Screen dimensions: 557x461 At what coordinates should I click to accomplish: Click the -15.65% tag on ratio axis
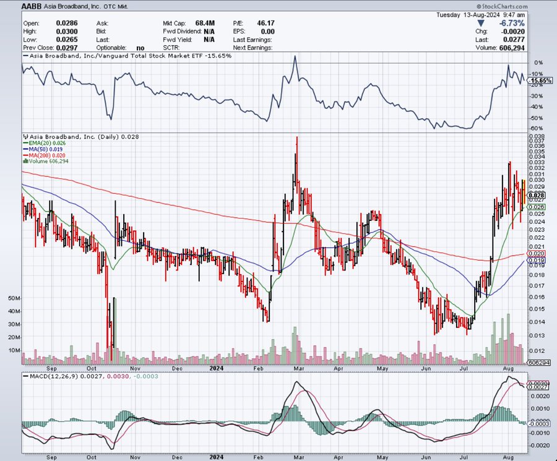coord(540,80)
